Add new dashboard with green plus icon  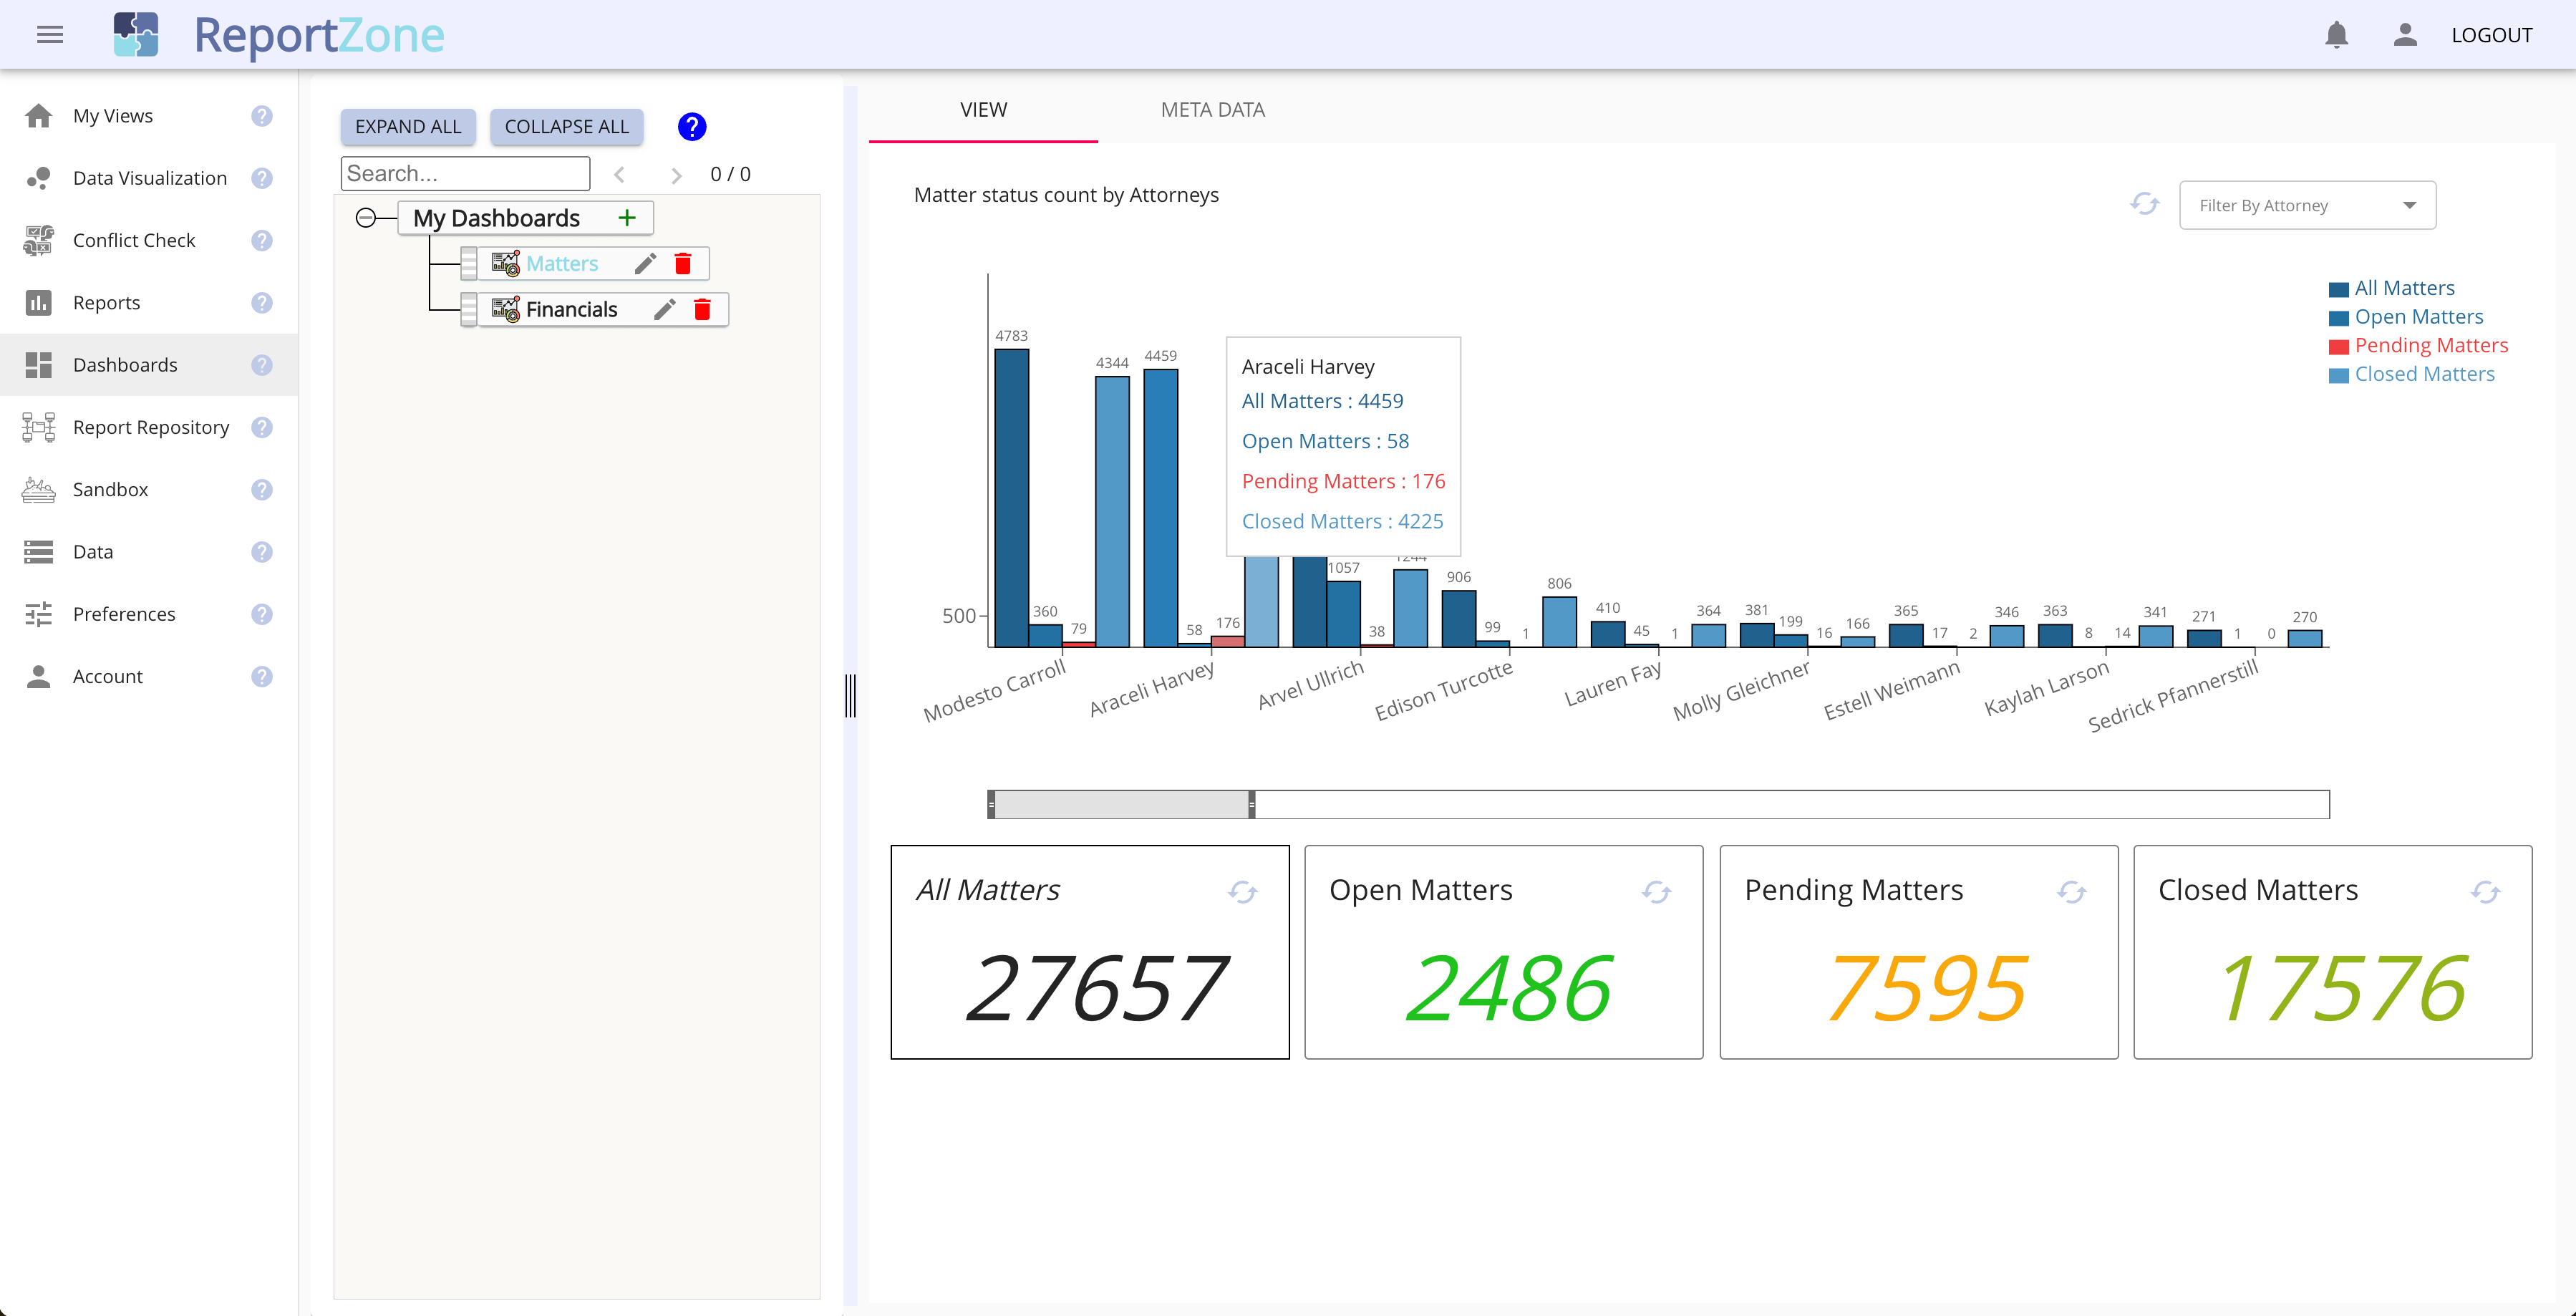click(x=627, y=217)
